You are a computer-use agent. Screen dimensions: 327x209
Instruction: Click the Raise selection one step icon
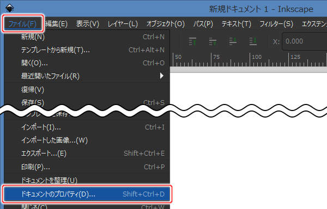[x=213, y=41]
